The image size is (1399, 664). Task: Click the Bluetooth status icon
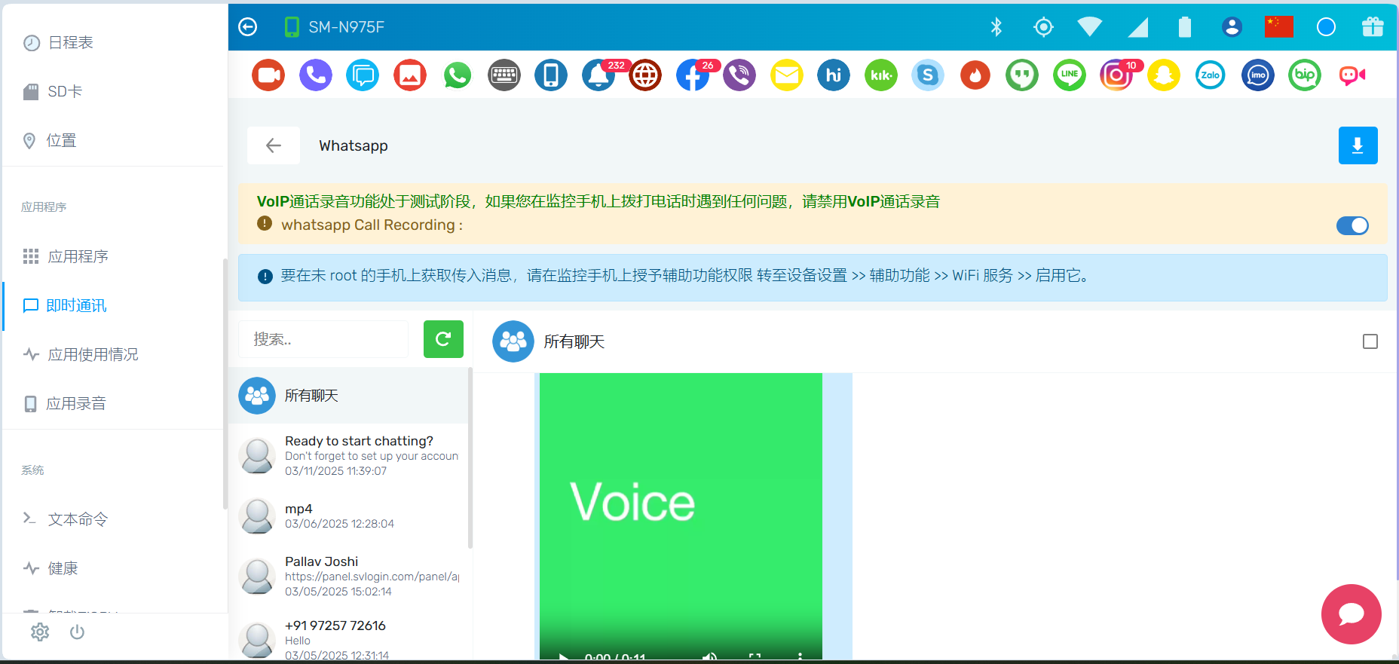tap(996, 27)
